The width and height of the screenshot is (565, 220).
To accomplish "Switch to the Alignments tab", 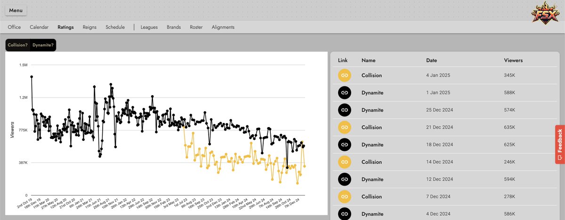I will (x=223, y=27).
